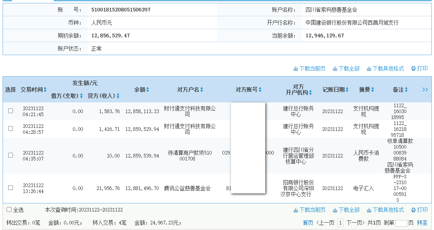Click counterparty 腾讯公益慈善基金会
Screen dimensions: 434x230
pyautogui.click(x=187, y=188)
